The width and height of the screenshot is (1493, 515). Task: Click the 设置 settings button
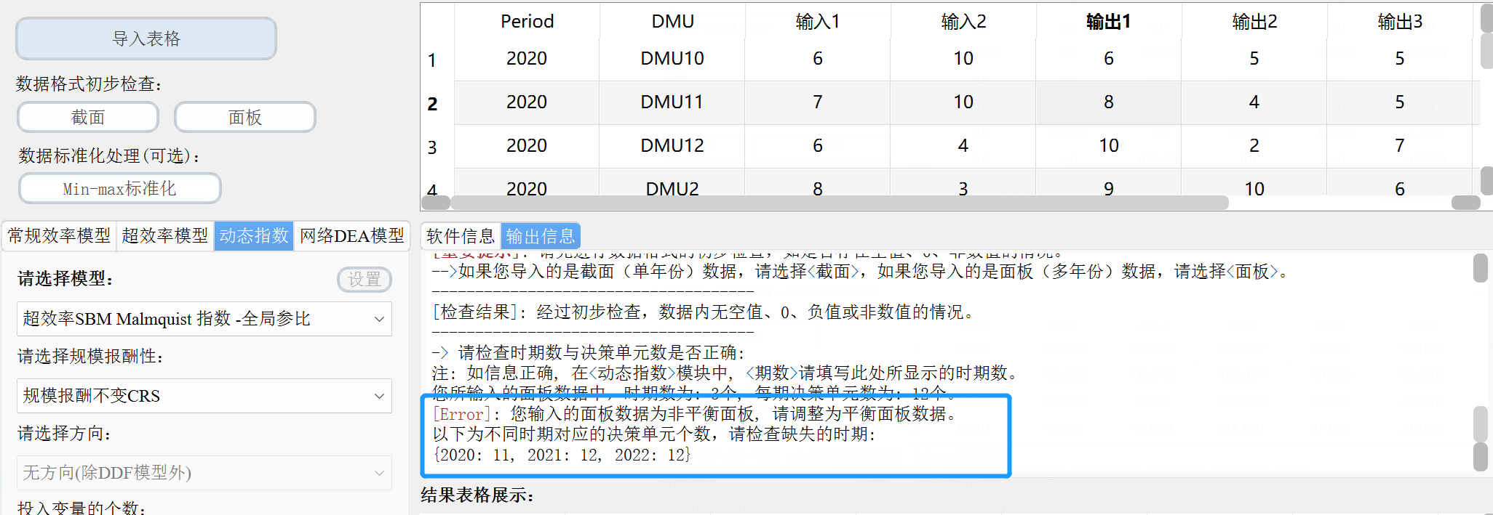365,280
